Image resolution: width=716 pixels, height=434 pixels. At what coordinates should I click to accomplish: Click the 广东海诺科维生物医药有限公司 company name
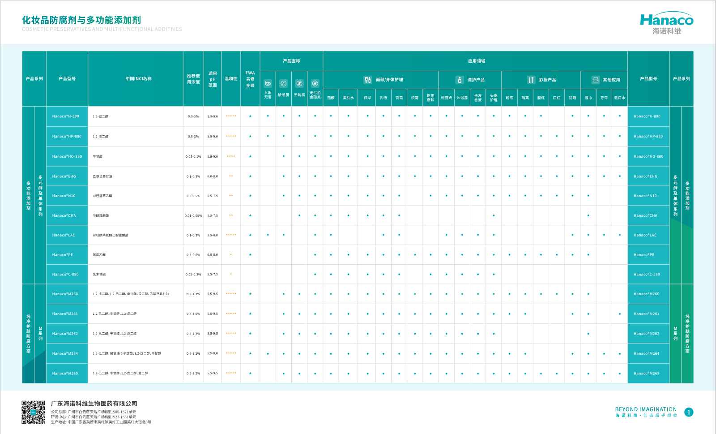pos(94,404)
